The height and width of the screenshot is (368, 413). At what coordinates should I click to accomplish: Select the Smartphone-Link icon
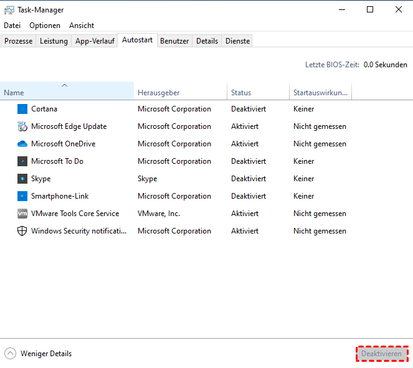click(x=22, y=196)
